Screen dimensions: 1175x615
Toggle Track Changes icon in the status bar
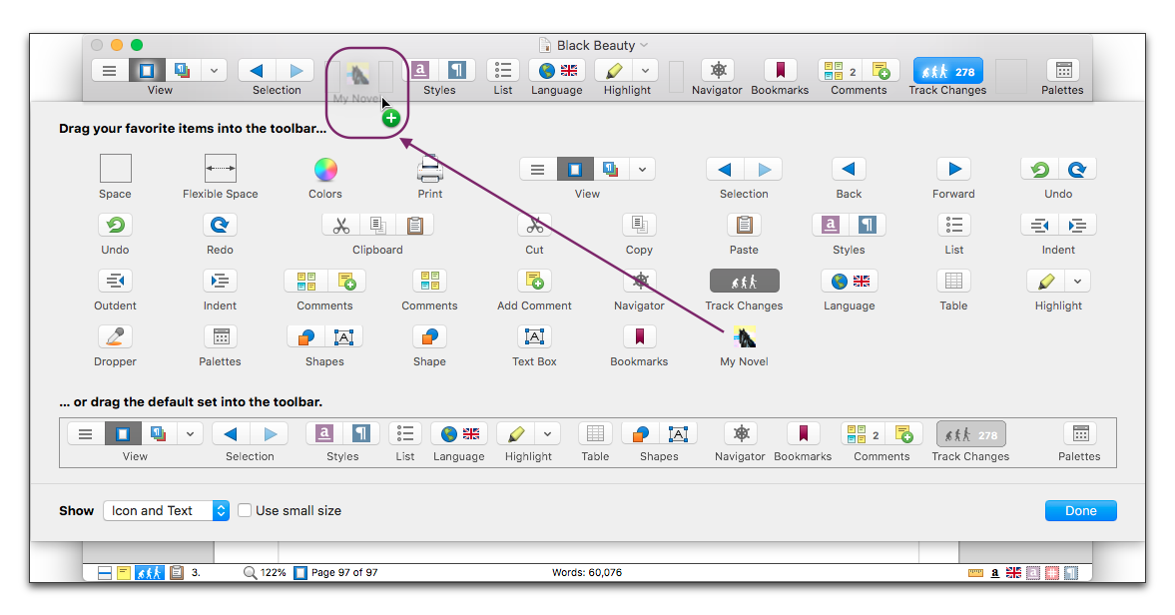point(150,573)
